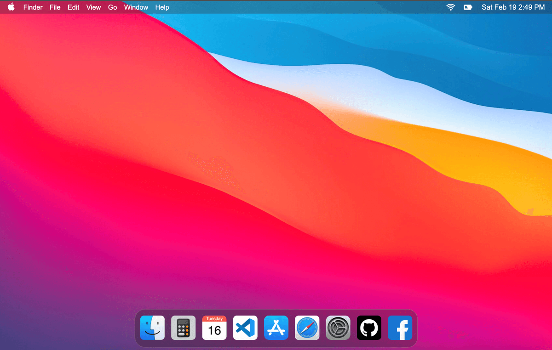Open the Window menu
Viewport: 552px width, 350px height.
click(x=136, y=7)
